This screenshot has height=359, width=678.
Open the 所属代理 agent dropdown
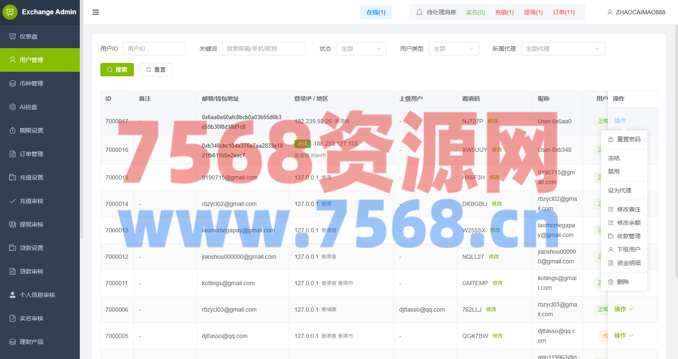[563, 49]
